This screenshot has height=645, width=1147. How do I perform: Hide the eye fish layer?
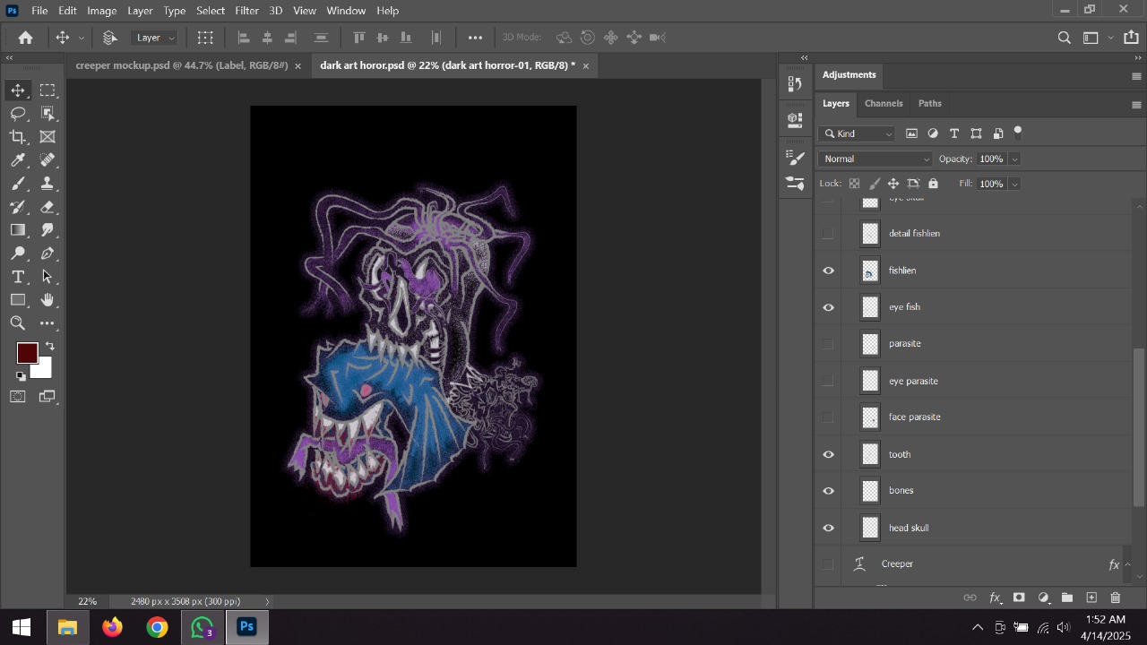(x=828, y=307)
